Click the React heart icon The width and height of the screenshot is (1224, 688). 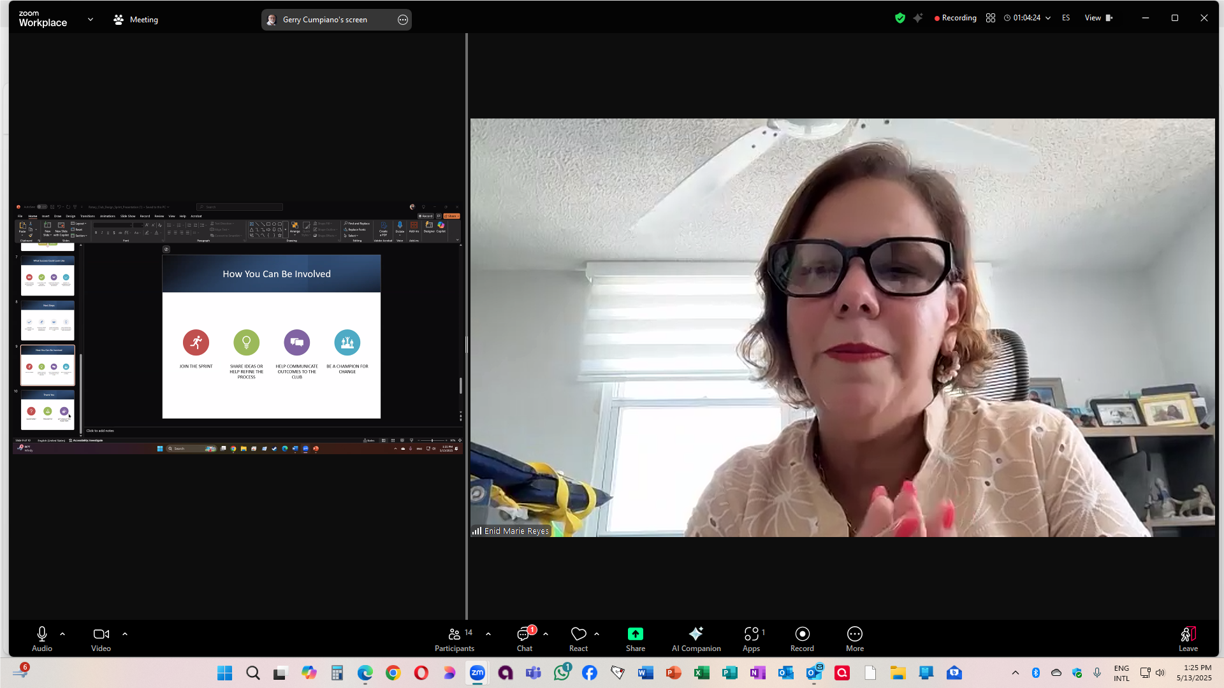[x=578, y=634]
